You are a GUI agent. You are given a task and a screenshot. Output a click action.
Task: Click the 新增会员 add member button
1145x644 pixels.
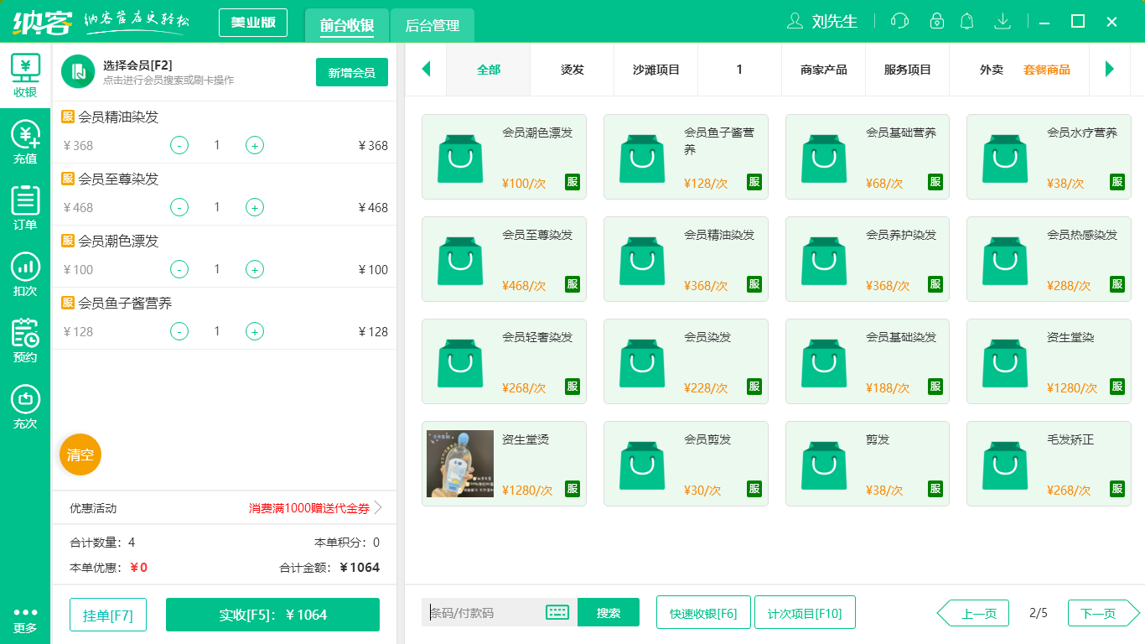point(351,72)
